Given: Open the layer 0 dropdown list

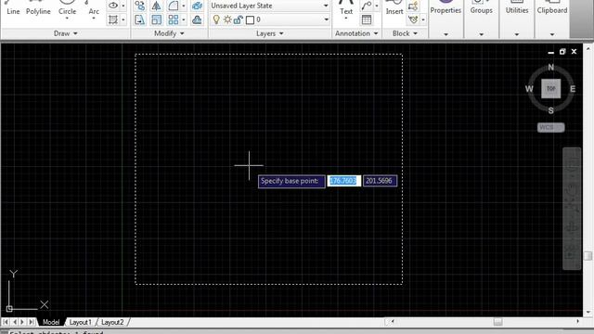Looking at the screenshot, I should pyautogui.click(x=326, y=19).
